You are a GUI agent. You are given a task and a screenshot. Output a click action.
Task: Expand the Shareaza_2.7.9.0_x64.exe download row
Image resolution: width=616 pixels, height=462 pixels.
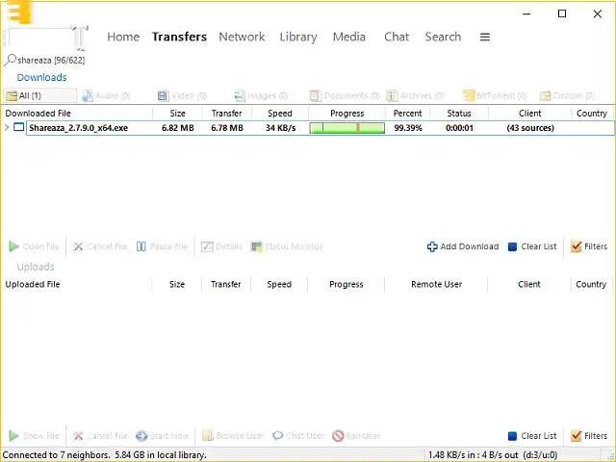(x=7, y=127)
